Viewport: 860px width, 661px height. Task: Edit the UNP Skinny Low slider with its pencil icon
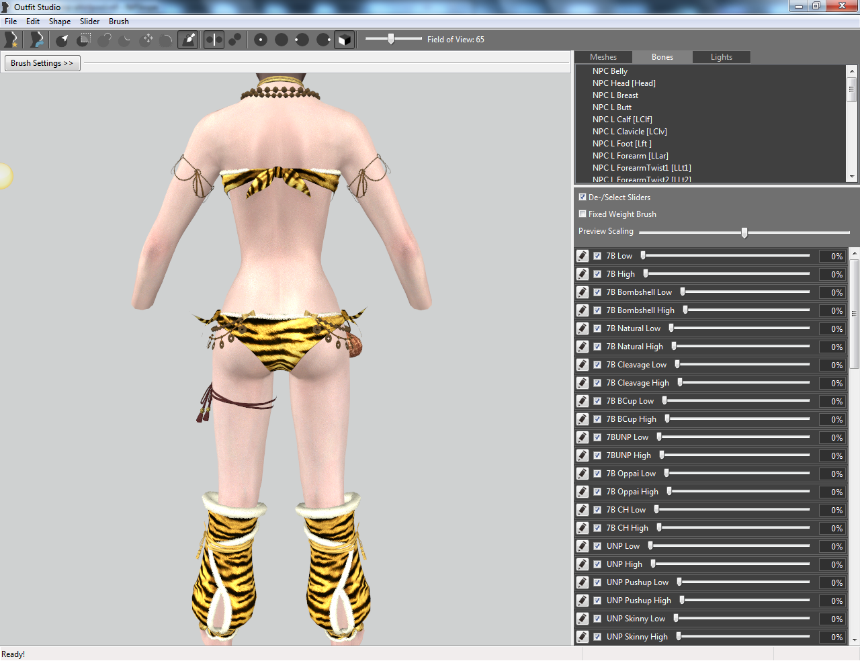583,619
